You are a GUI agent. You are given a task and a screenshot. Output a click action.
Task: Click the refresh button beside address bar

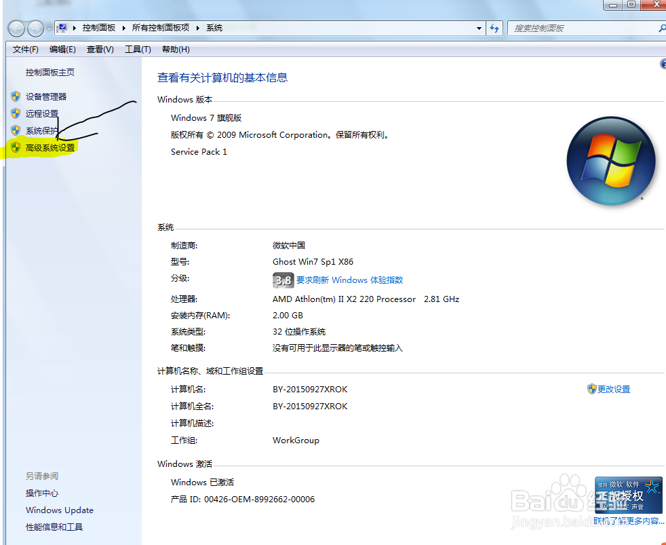pos(494,29)
